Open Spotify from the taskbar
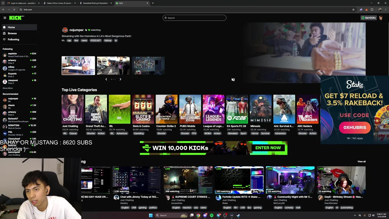This screenshot has height=219, width=389. point(212,215)
